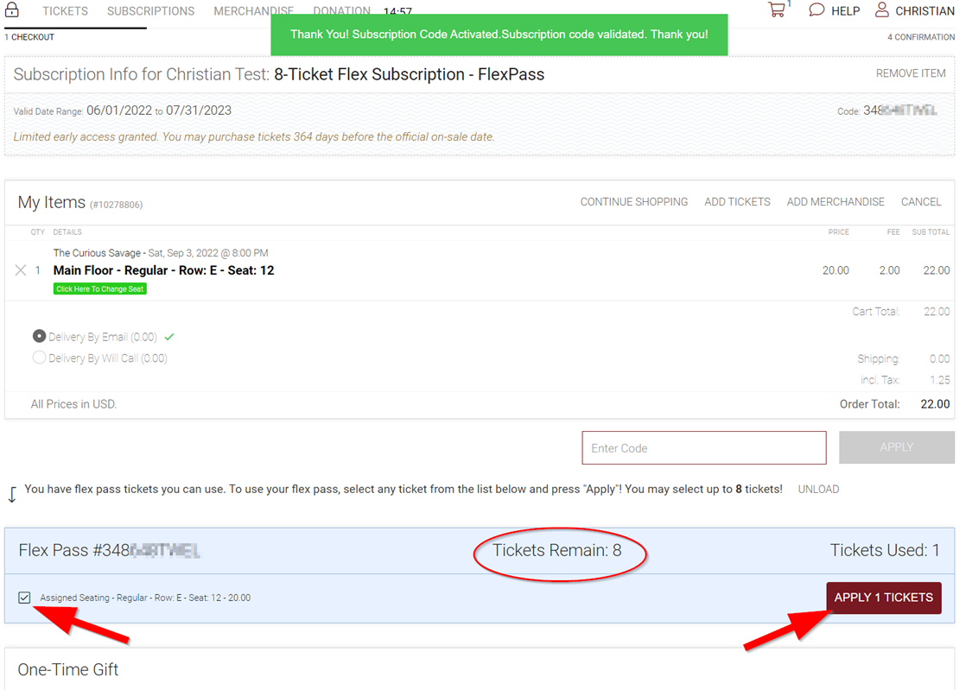Image resolution: width=972 pixels, height=690 pixels.
Task: Click Here To Change Seat button
Action: click(99, 289)
